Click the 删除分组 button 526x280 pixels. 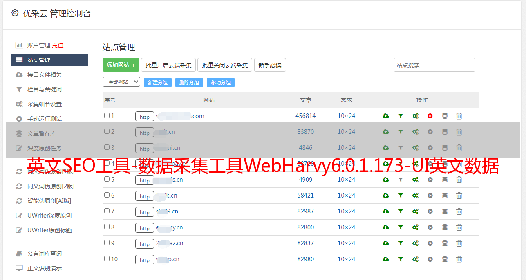pos(189,82)
